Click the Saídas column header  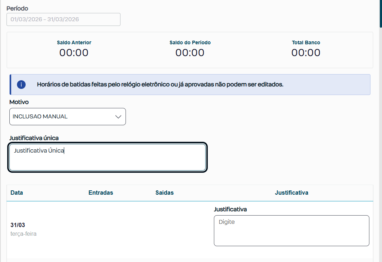(164, 193)
